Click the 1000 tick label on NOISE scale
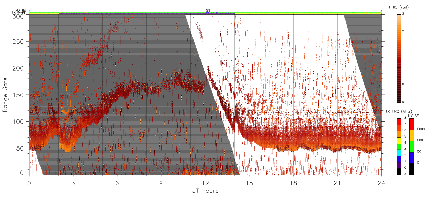The height and width of the screenshot is (198, 429). [x=419, y=140]
